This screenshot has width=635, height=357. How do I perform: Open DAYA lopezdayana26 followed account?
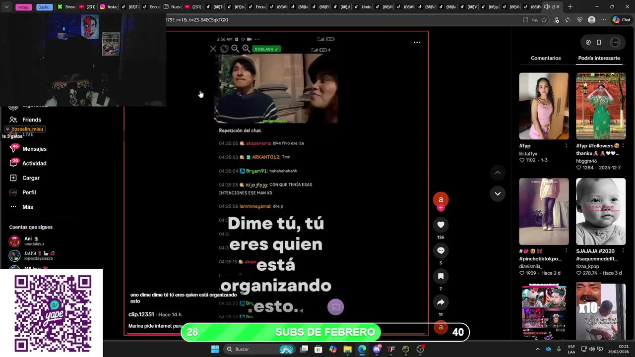click(x=32, y=256)
